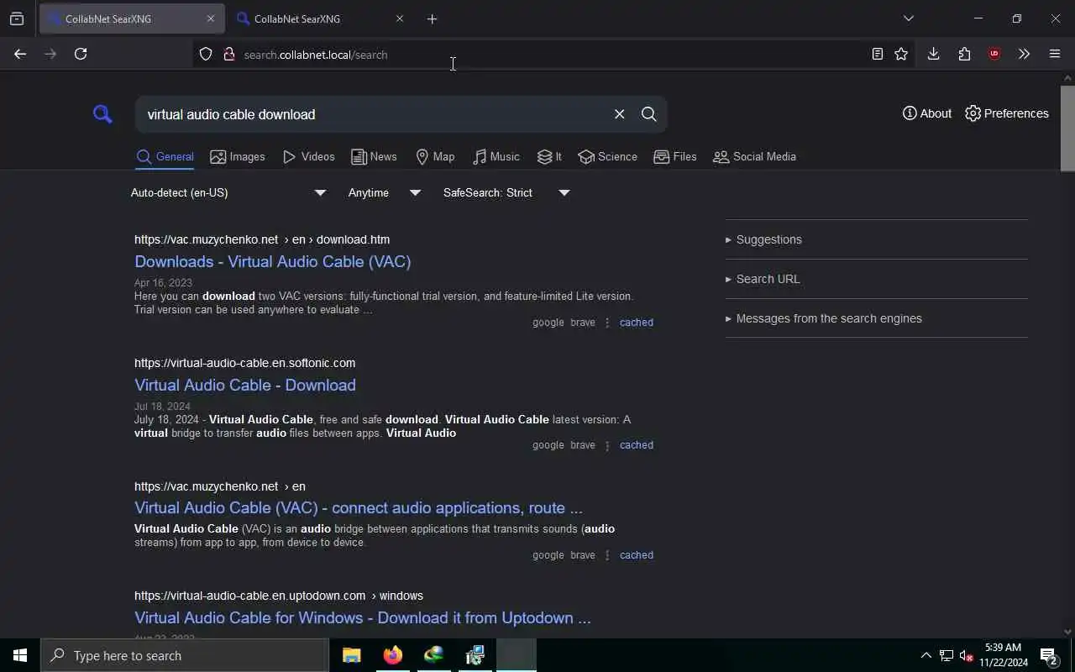Open the Windows Start menu

[20, 655]
